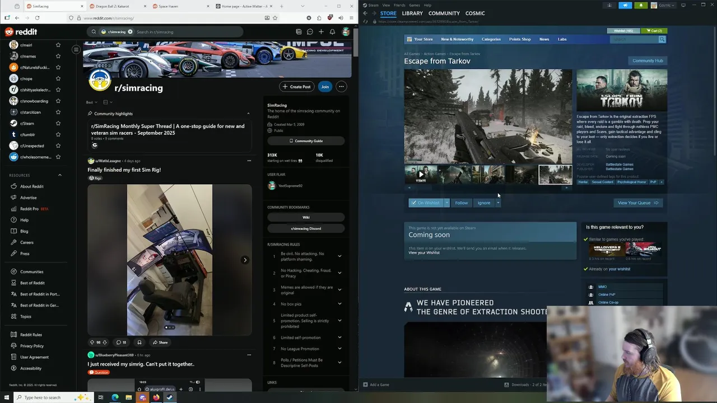717x403 pixels.
Task: Open Firefox from Windows taskbar
Action: 156,397
